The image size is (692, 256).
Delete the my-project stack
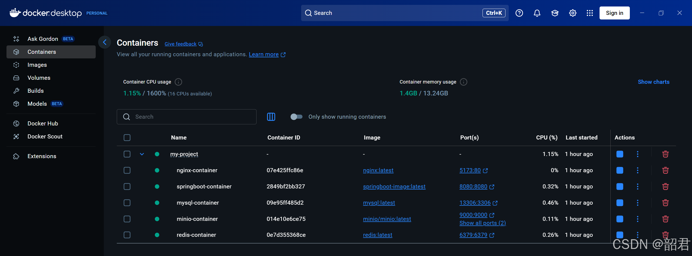click(x=666, y=154)
